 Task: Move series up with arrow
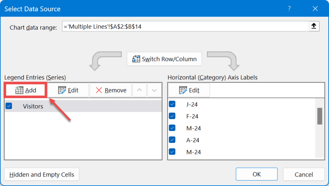click(x=139, y=90)
